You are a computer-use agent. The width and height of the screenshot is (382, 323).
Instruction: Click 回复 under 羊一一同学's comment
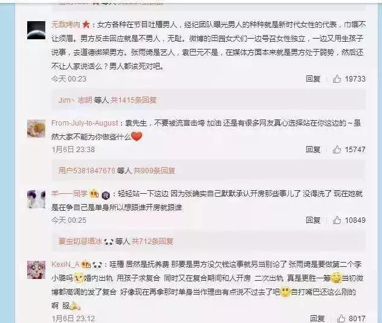(313, 220)
